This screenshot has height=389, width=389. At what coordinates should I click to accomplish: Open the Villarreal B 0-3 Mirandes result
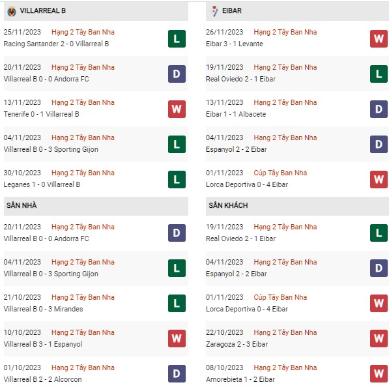[43, 309]
